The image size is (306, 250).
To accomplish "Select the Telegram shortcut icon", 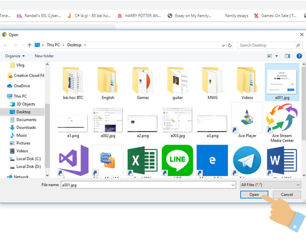I will click(247, 161).
